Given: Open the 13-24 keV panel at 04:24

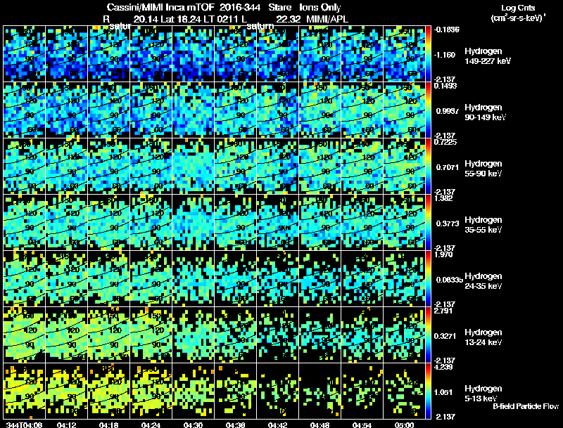Looking at the screenshot, I should [151, 335].
